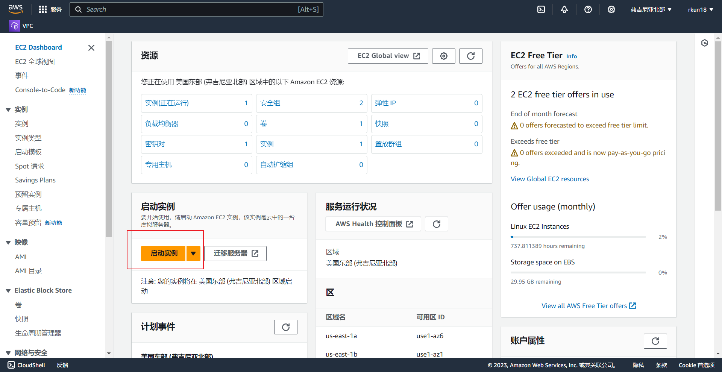Open 实例类型 in sidebar
The image size is (722, 372).
[x=28, y=138]
